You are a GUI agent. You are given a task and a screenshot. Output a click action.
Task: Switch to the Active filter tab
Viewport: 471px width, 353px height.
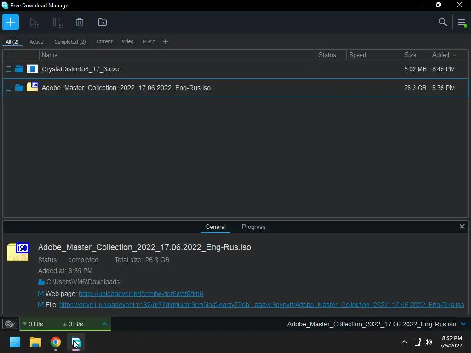[x=36, y=42]
